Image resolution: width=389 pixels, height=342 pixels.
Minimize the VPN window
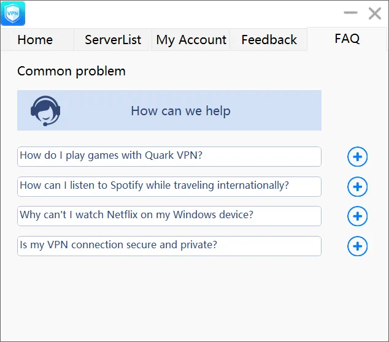350,13
